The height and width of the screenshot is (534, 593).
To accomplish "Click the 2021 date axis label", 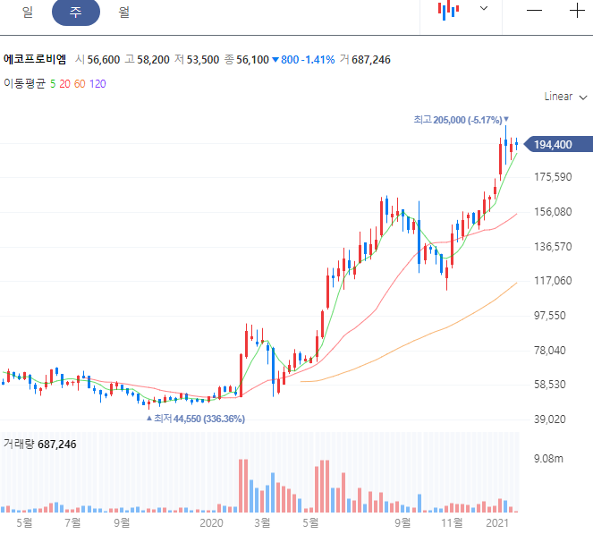I will (x=497, y=523).
